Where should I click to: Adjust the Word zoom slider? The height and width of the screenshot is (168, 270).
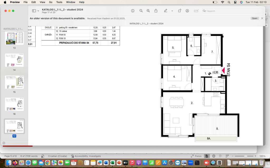point(245,156)
